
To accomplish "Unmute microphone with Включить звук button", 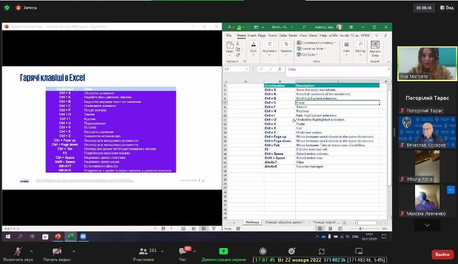I will tap(18, 253).
